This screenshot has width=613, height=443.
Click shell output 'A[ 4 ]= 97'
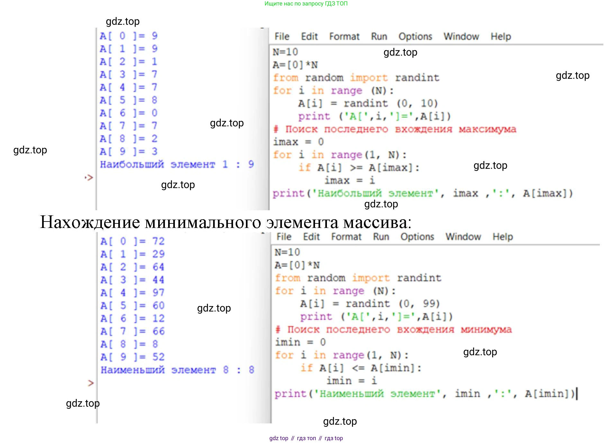point(132,293)
